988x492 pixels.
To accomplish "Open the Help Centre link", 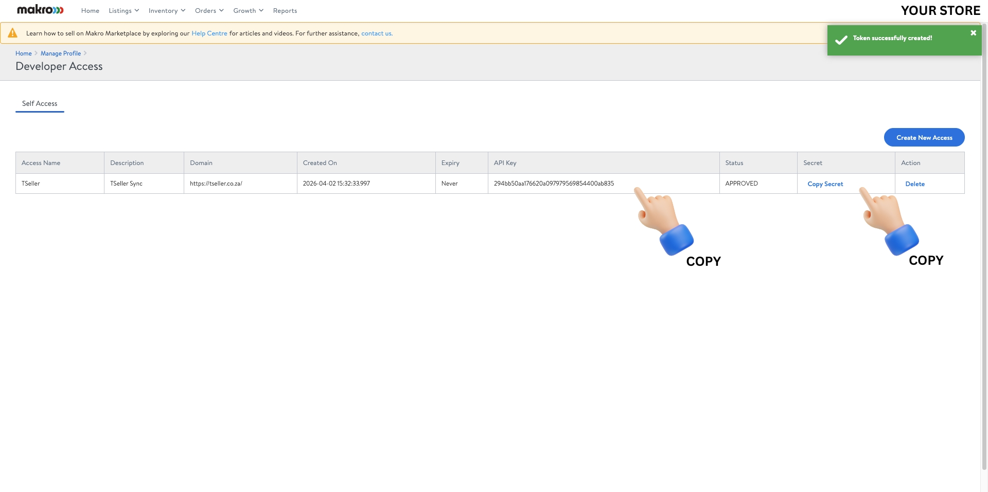I will 209,33.
